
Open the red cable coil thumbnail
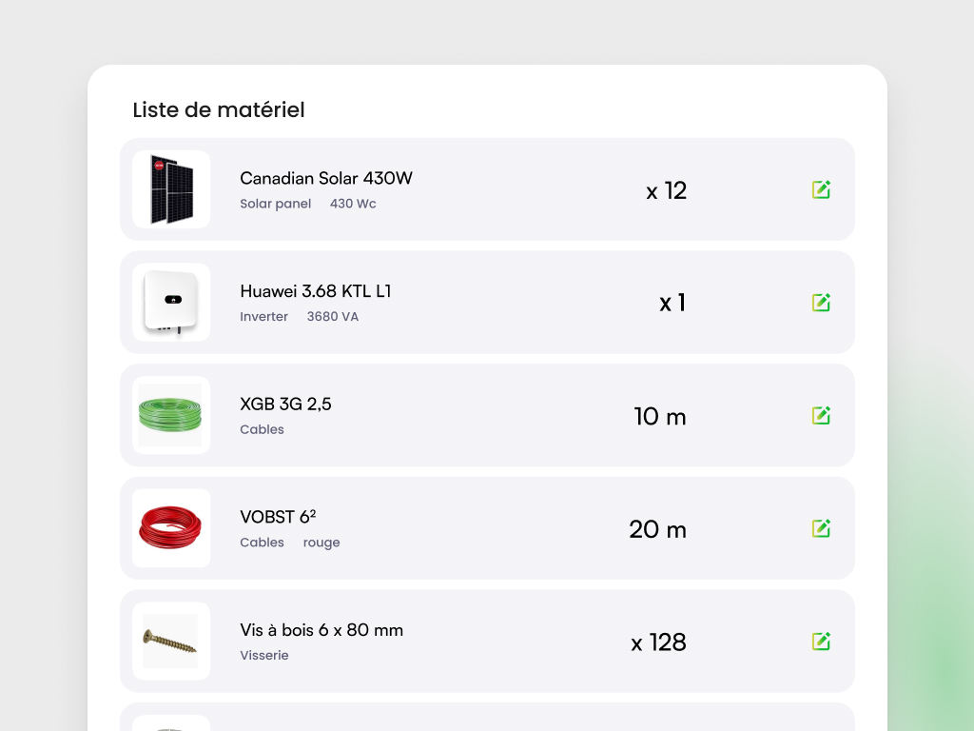[x=171, y=528]
